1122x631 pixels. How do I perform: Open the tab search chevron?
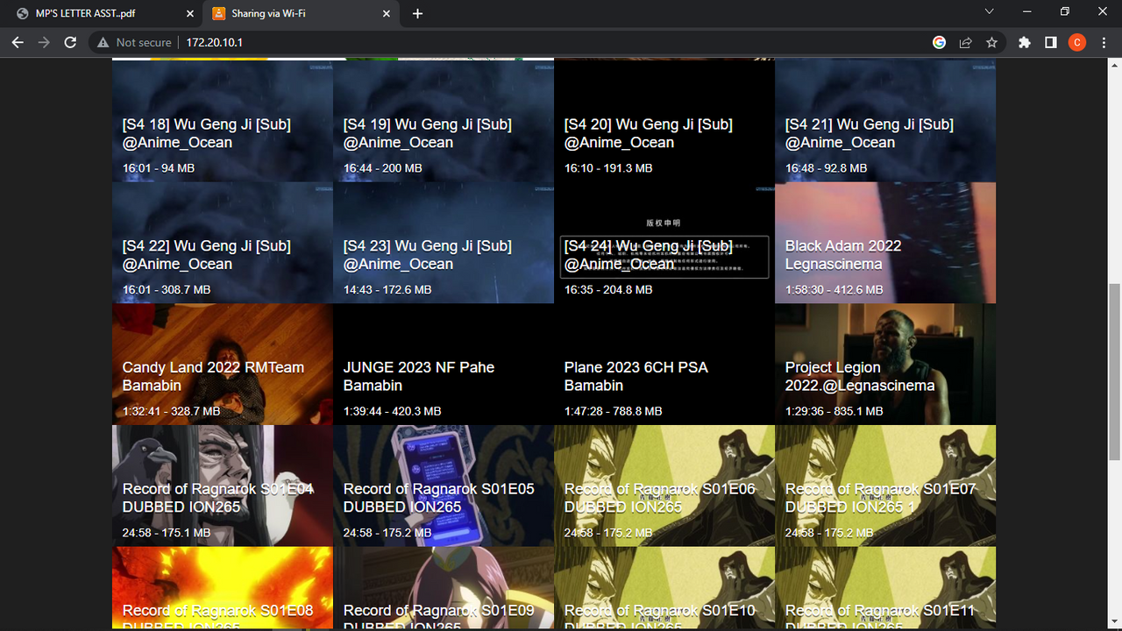[989, 12]
